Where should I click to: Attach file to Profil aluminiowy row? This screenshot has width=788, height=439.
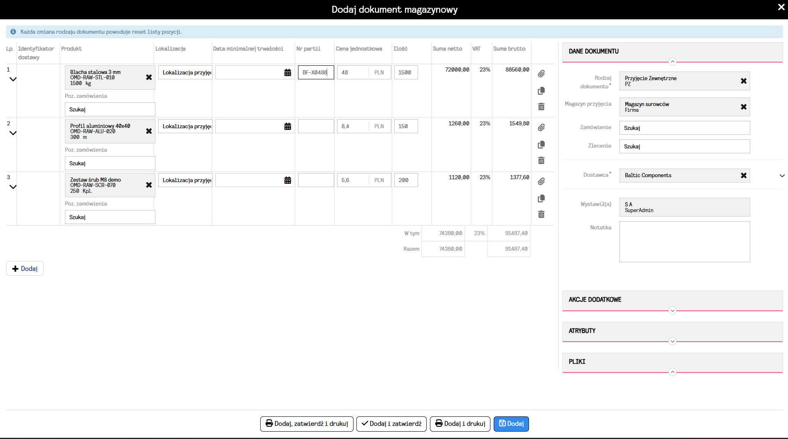(541, 127)
